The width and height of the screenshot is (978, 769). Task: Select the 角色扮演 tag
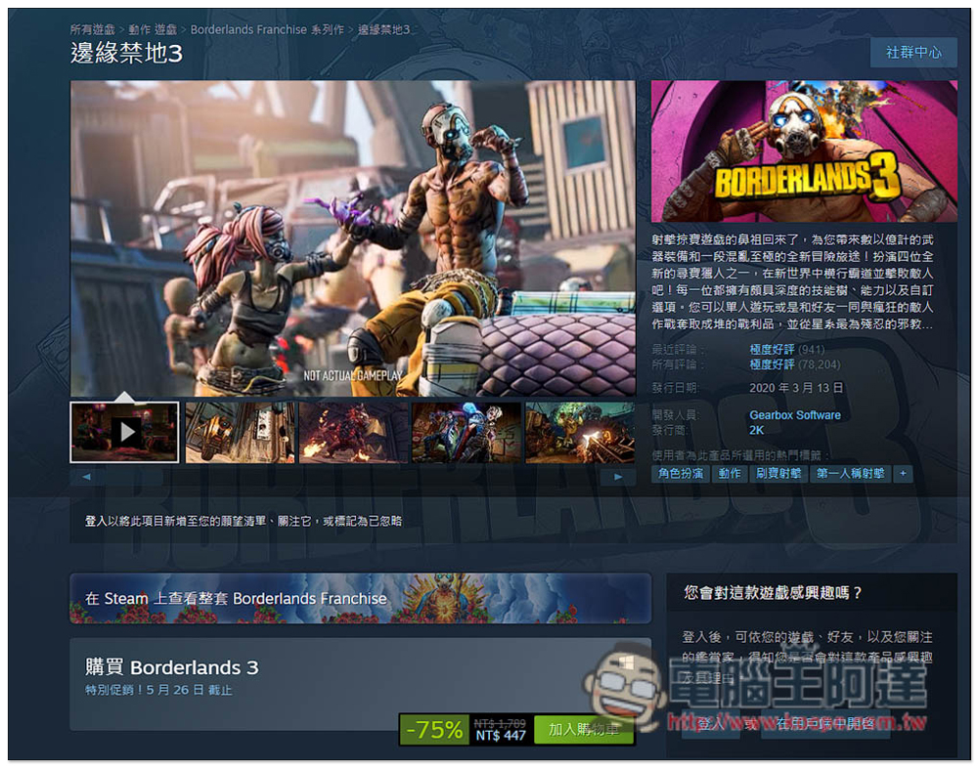pyautogui.click(x=681, y=474)
